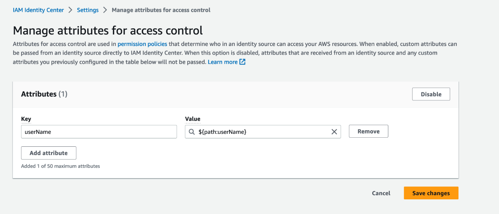The height and width of the screenshot is (214, 499).
Task: Click the Manage attributes breadcrumb text
Action: tap(161, 10)
